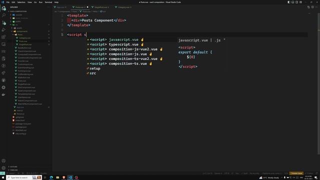The image size is (320, 180).
Task: Click the Windows taskbar search box
Action: [24, 177]
